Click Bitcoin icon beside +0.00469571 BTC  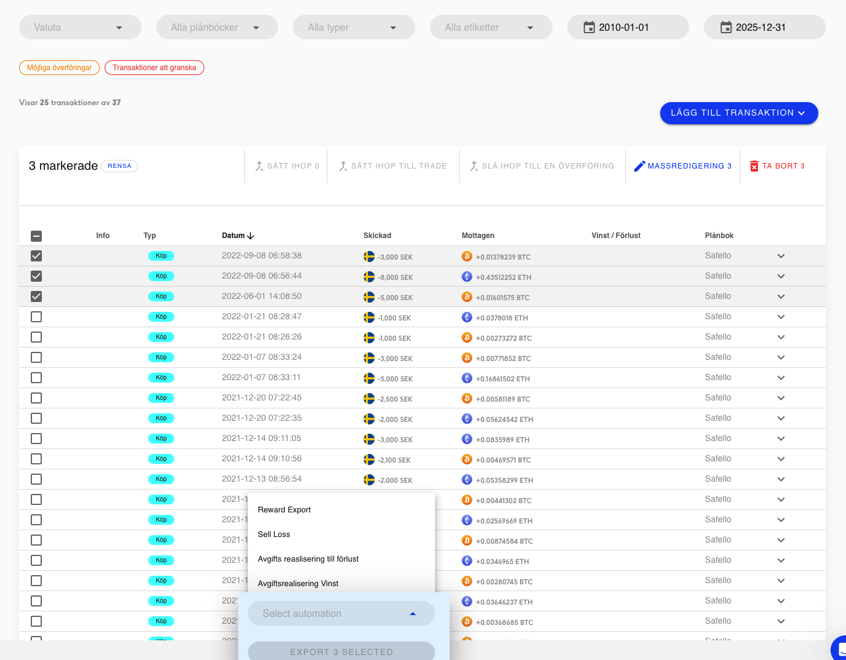[x=467, y=459]
